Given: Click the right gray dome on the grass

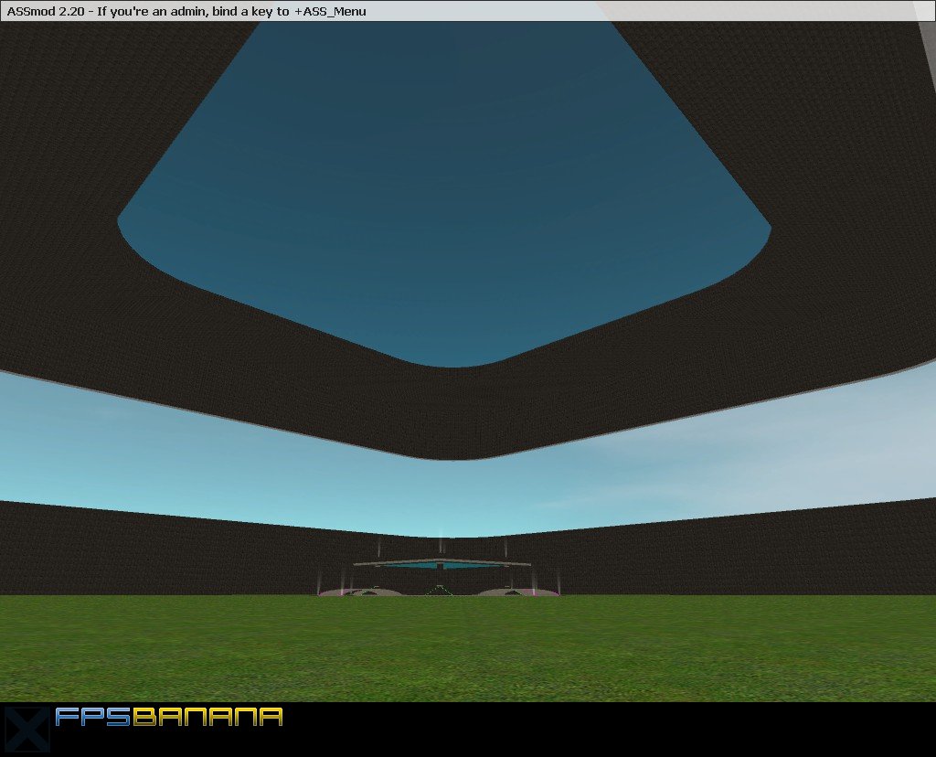Looking at the screenshot, I should coord(506,592).
